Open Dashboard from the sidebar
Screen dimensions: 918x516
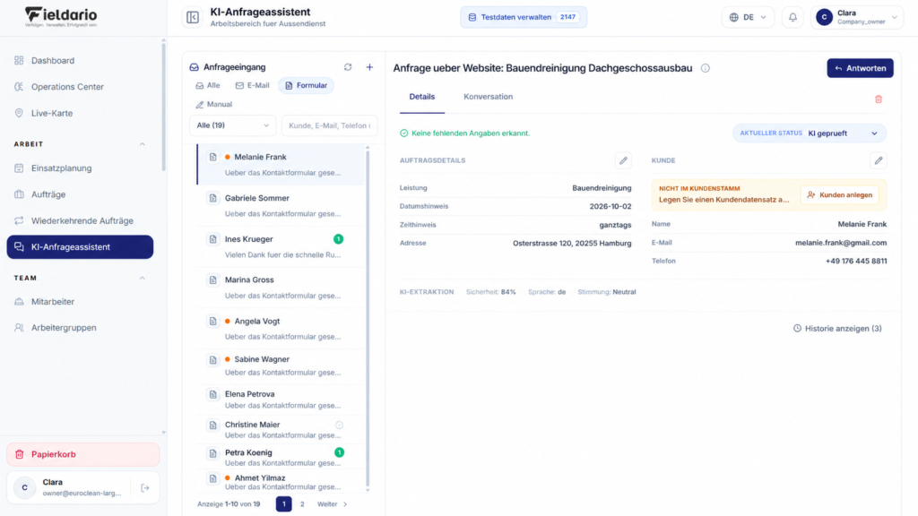pyautogui.click(x=80, y=61)
